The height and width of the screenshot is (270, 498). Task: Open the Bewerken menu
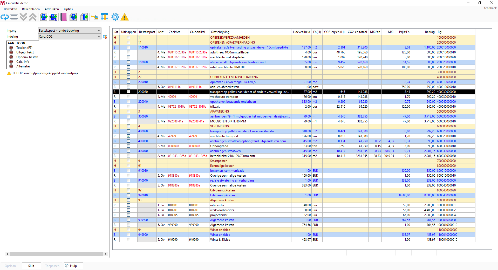tap(10, 9)
